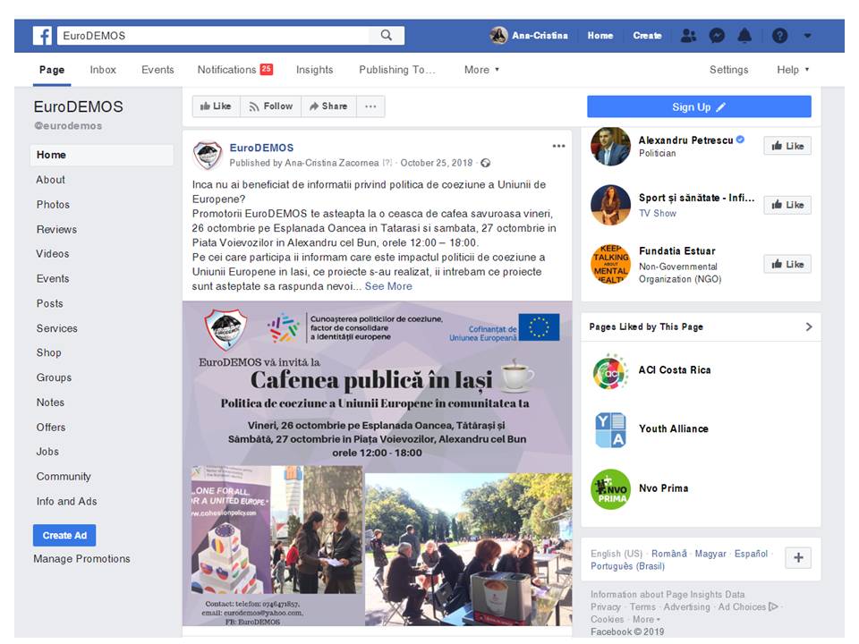
Task: Click the post audience globe icon
Action: (485, 163)
